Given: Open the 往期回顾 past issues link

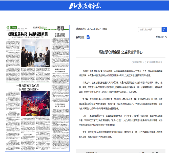Looking at the screenshot, I should [80, 37].
